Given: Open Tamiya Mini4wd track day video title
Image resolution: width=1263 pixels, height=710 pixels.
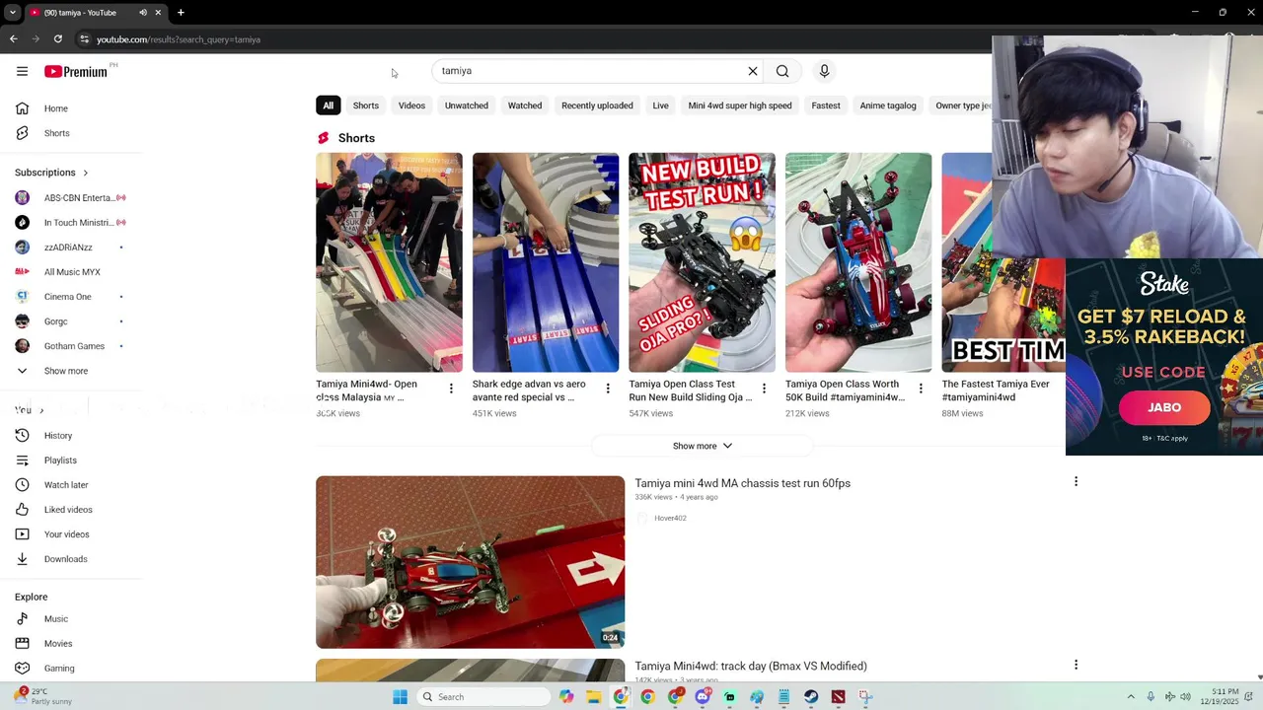Looking at the screenshot, I should (x=751, y=666).
